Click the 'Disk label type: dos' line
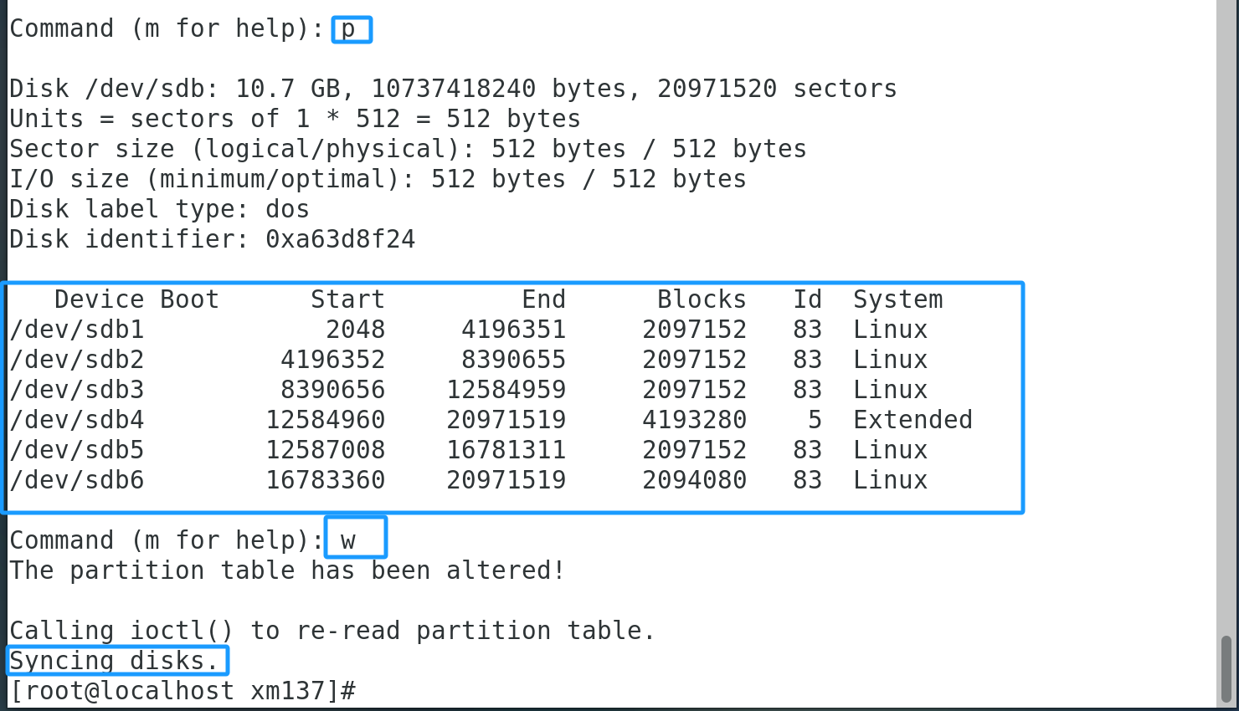This screenshot has width=1239, height=711. (x=159, y=209)
